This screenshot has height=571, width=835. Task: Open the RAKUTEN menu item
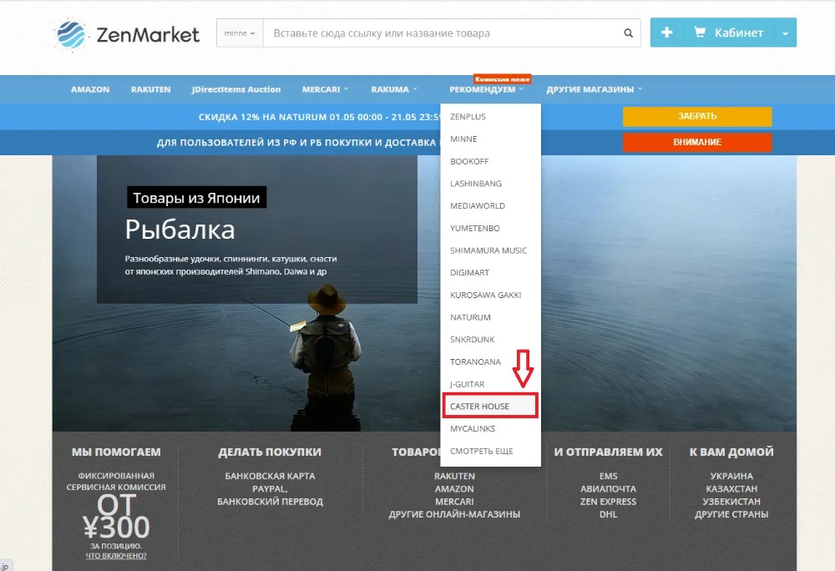(x=150, y=89)
